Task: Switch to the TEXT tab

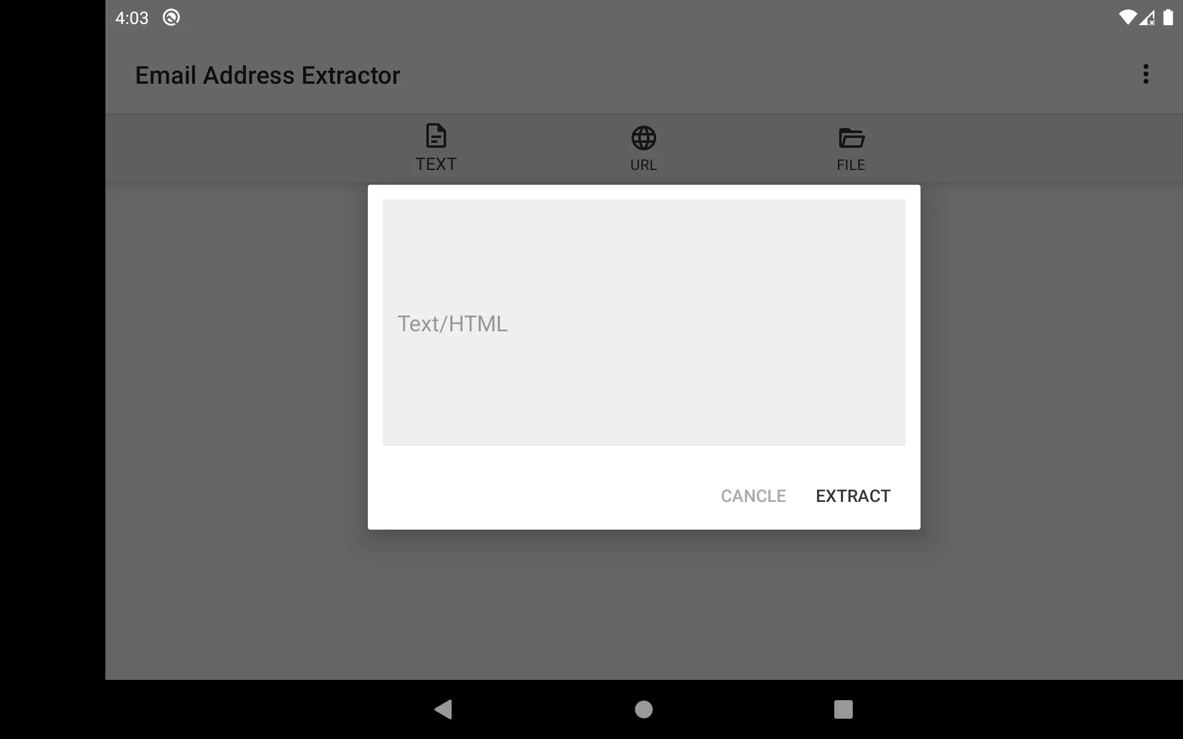Action: (x=436, y=147)
